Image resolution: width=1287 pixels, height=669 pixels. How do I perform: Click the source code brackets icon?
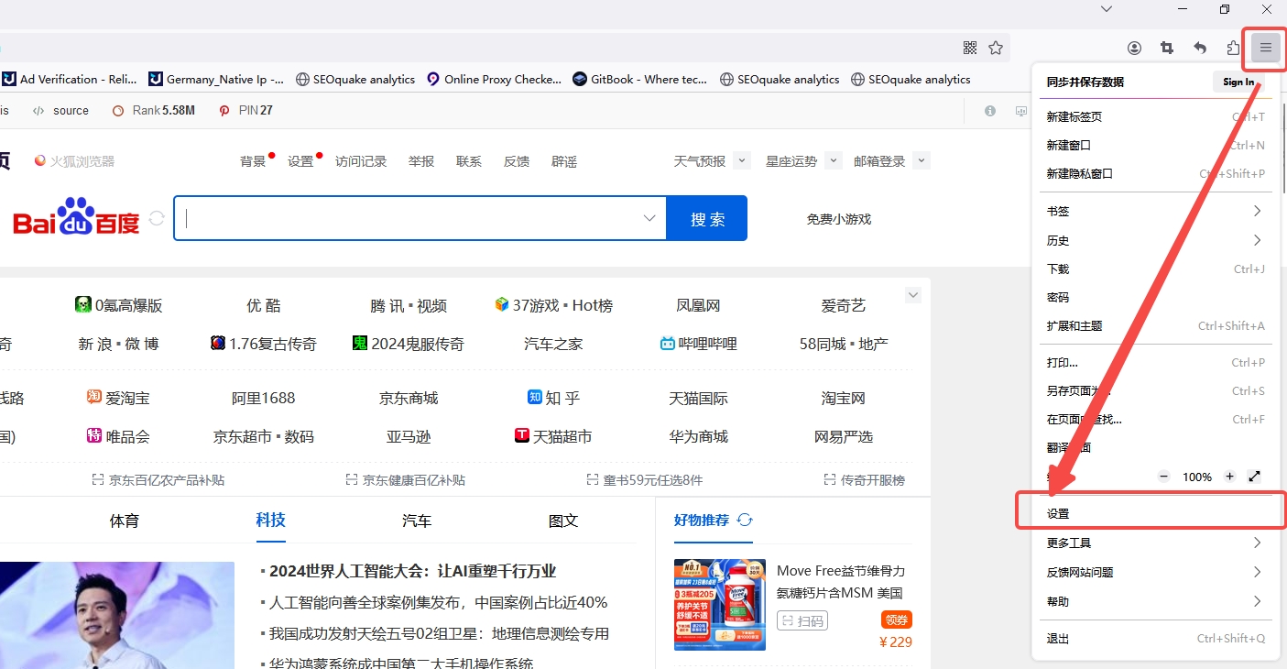tap(38, 111)
